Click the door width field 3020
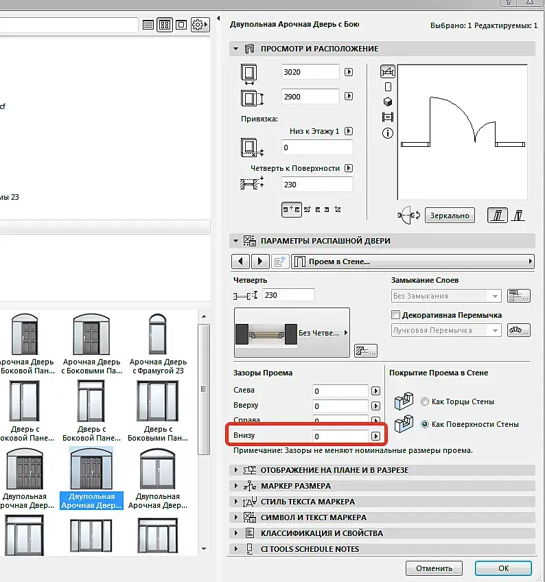Screen dimensions: 545x582 click(x=310, y=72)
